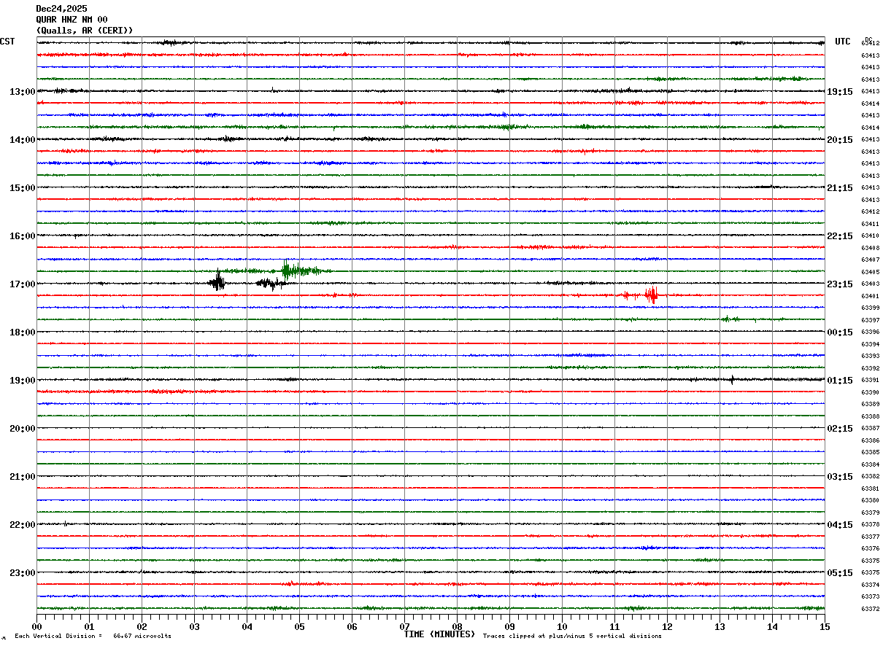The image size is (883, 646).
Task: Click the 01:15 UTC time label
Action: point(839,381)
